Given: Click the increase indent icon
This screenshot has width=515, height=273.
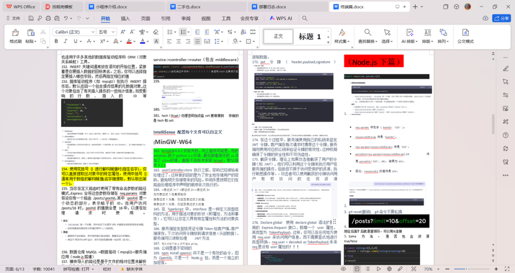Looking at the screenshot, I should pyautogui.click(x=206, y=32).
